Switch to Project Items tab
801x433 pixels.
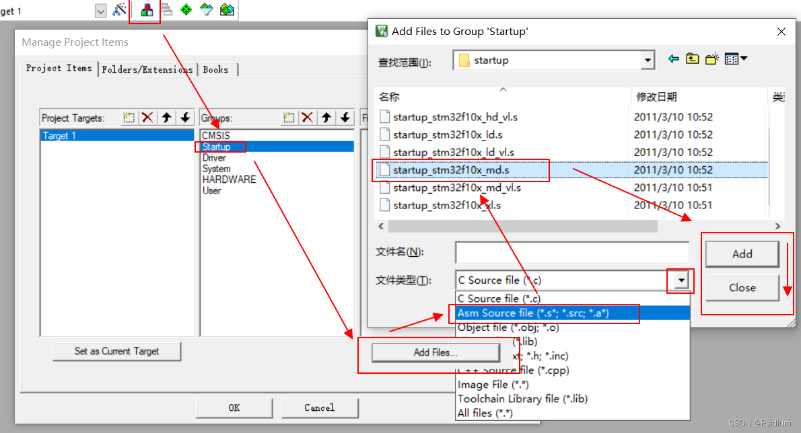click(x=59, y=69)
